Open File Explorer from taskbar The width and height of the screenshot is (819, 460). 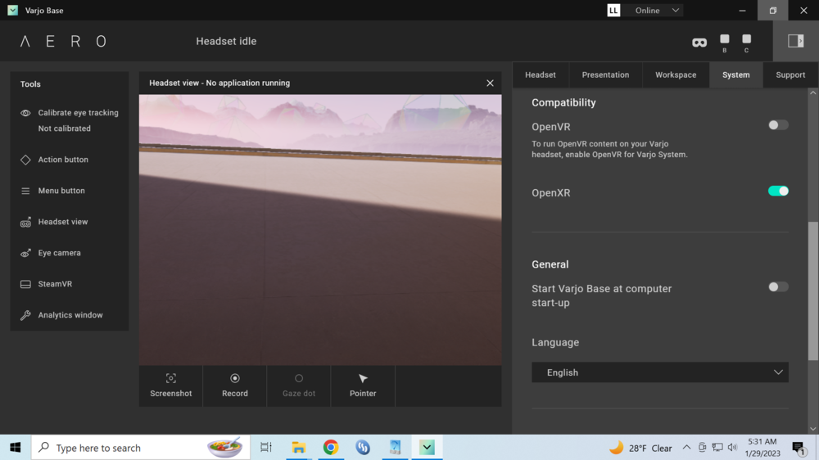[298, 448]
